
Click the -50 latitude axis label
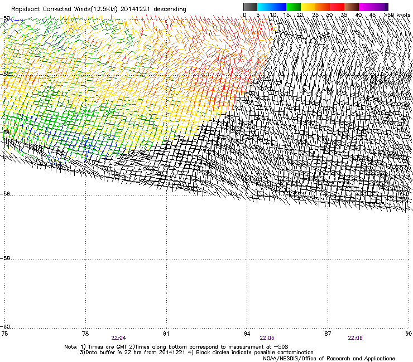tap(5, 18)
